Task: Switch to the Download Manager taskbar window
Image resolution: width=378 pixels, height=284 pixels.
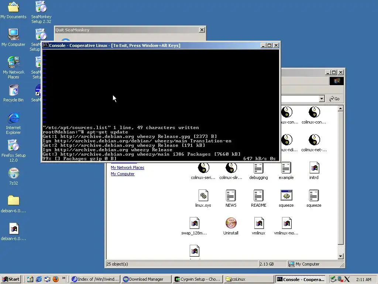Action: (x=146, y=279)
